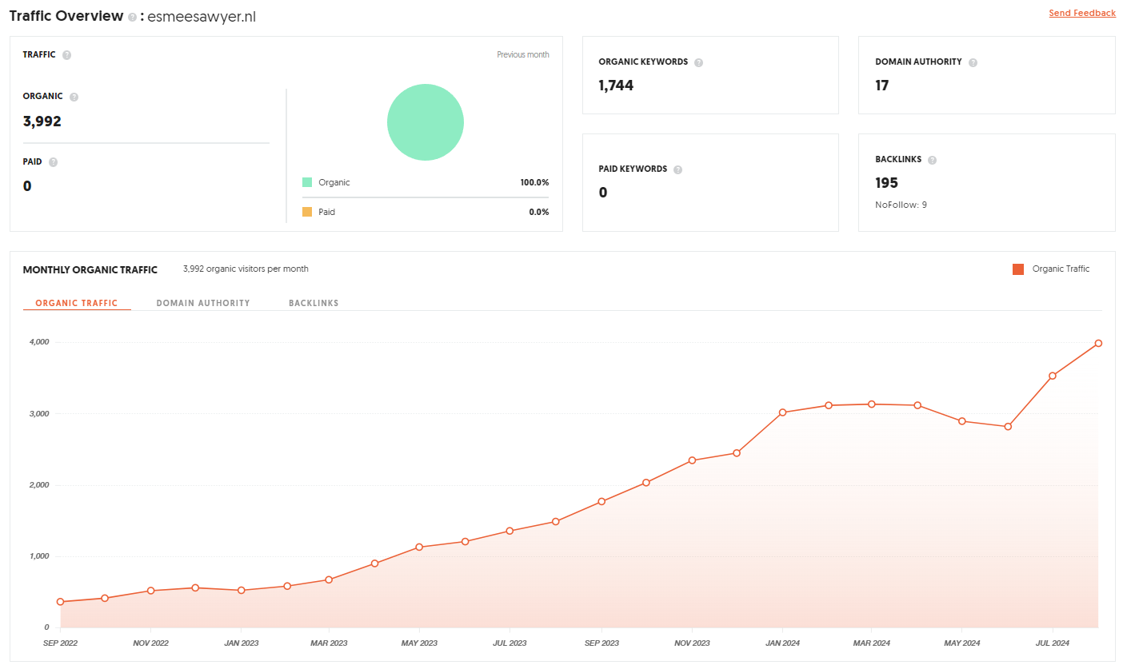The width and height of the screenshot is (1123, 669).
Task: Click the final data point on the chart
Action: point(1098,344)
